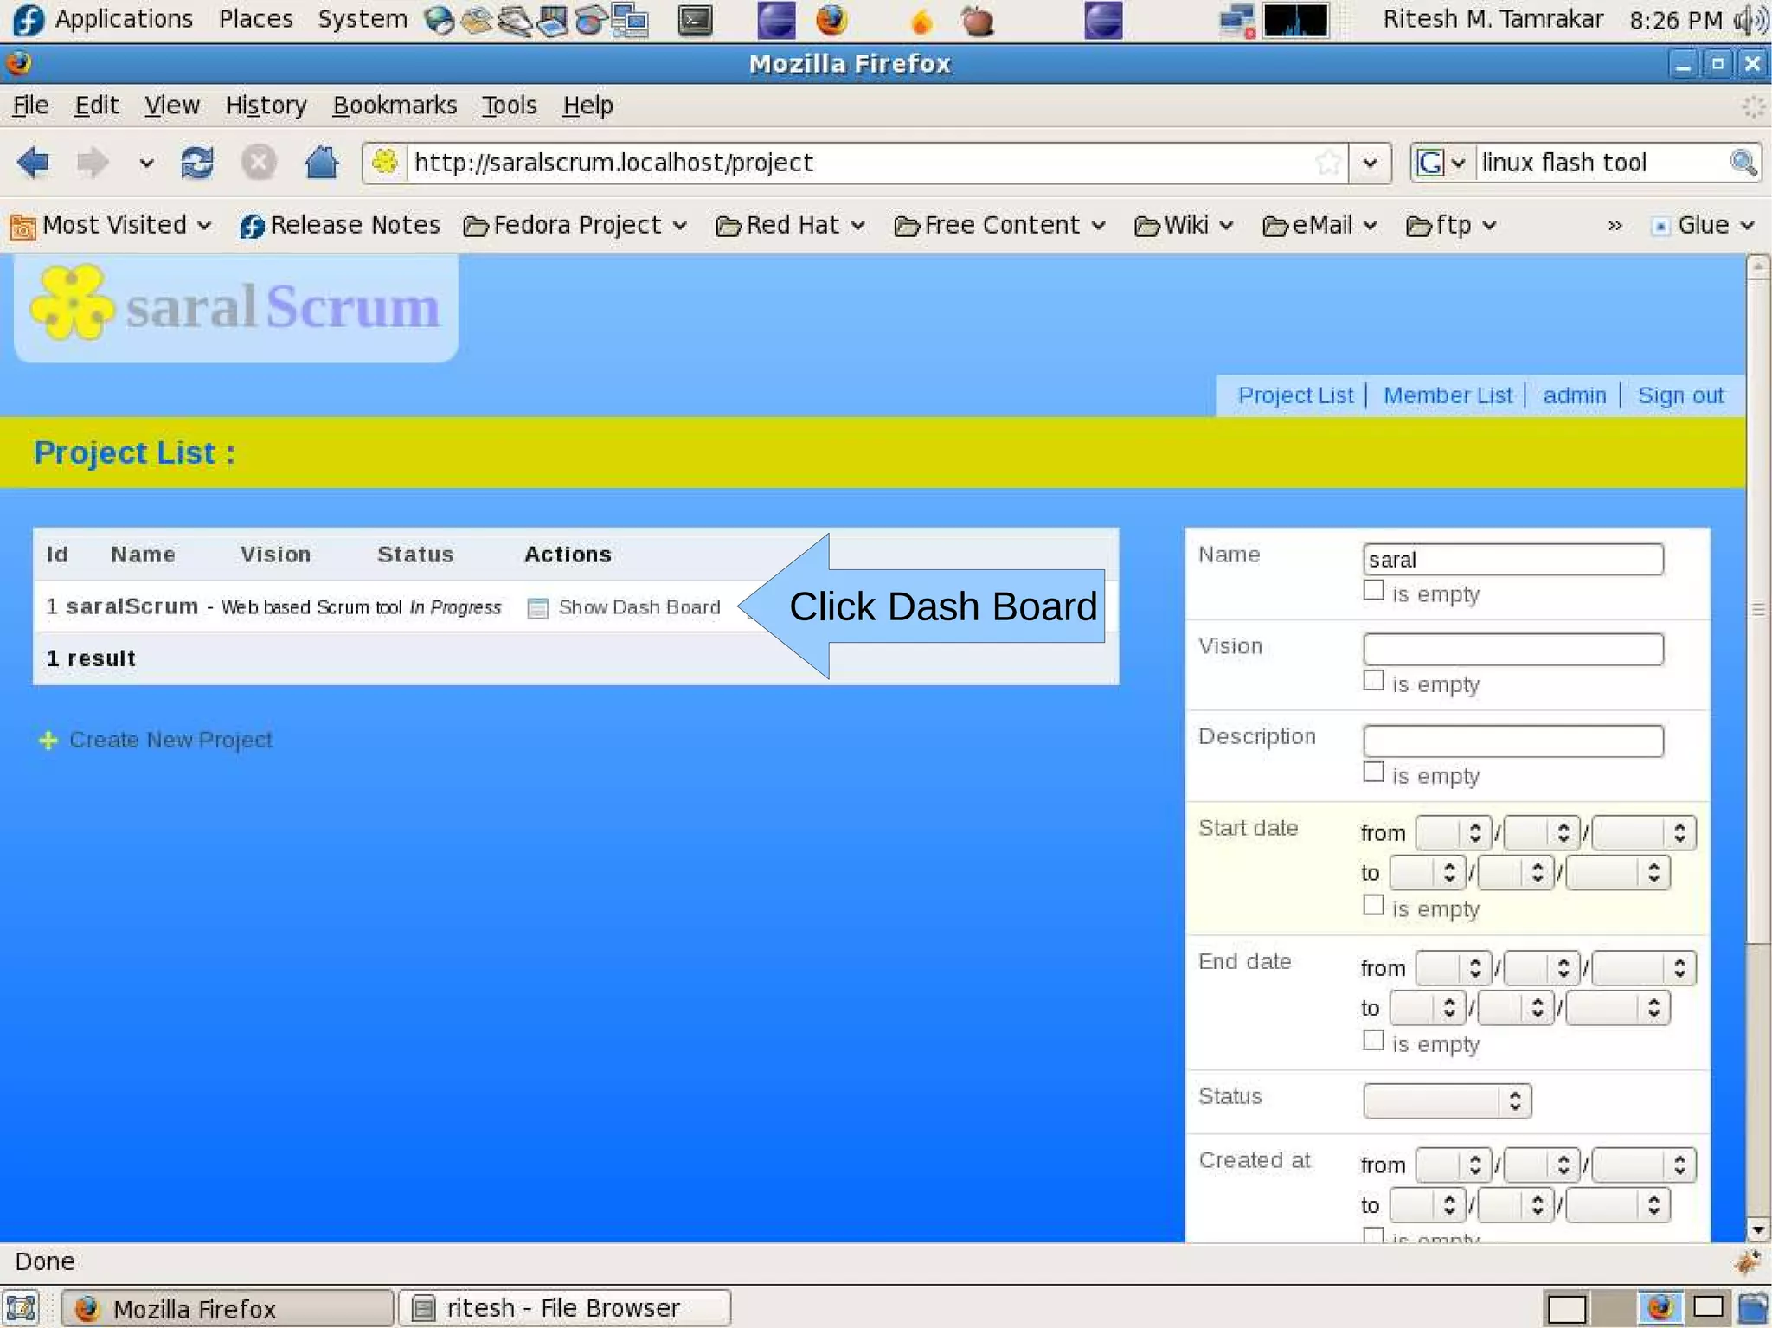Open the Fedora Applications menu icon

(28, 19)
